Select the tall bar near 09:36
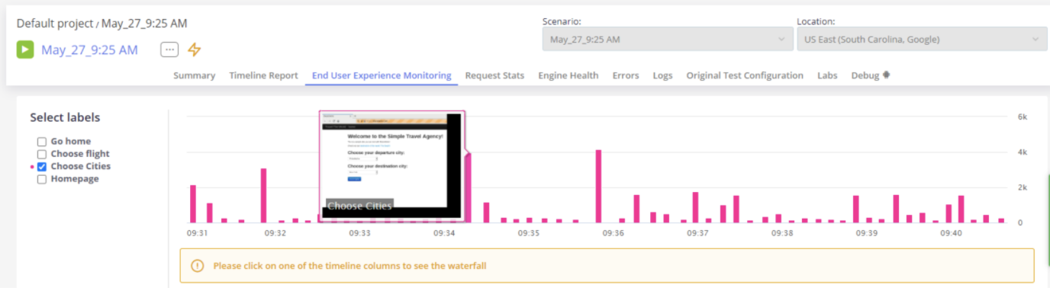1050x291 pixels. (x=598, y=186)
